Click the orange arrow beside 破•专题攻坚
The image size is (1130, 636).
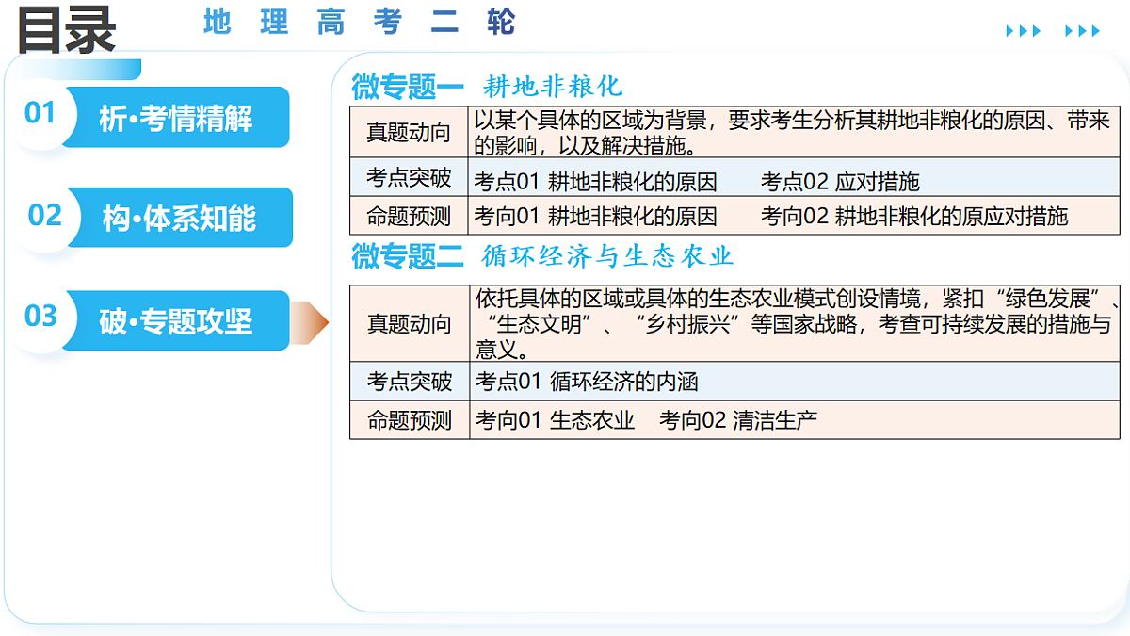[x=310, y=322]
